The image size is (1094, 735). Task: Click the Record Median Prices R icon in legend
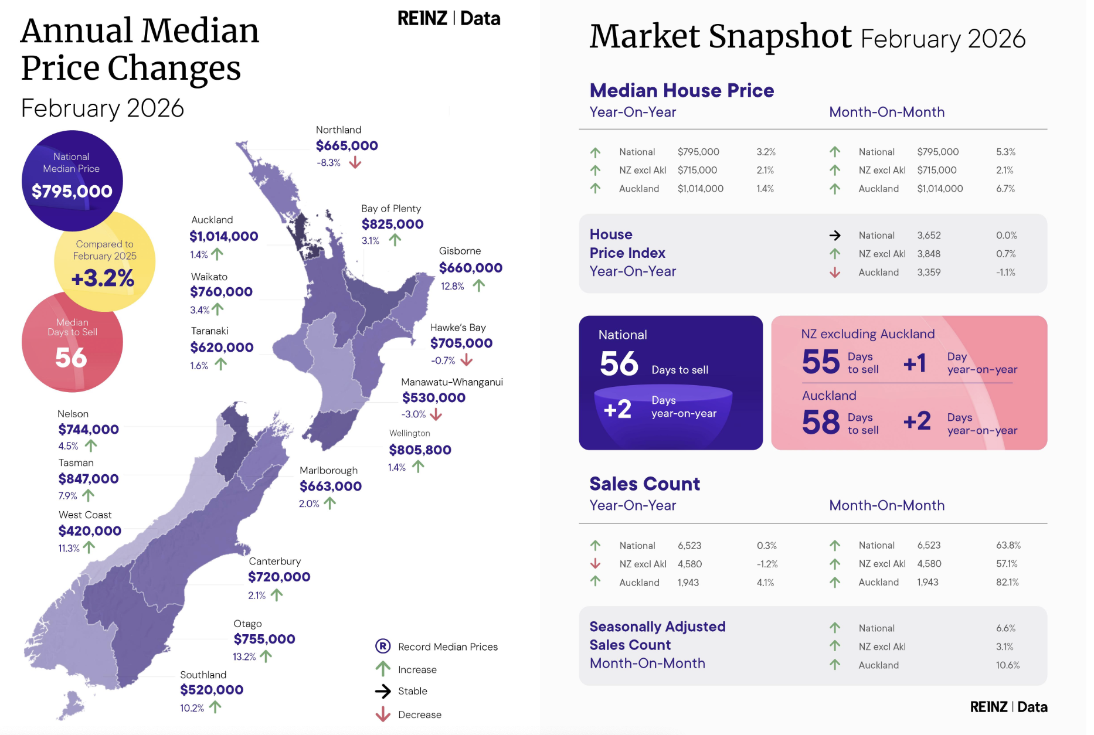[x=383, y=646]
